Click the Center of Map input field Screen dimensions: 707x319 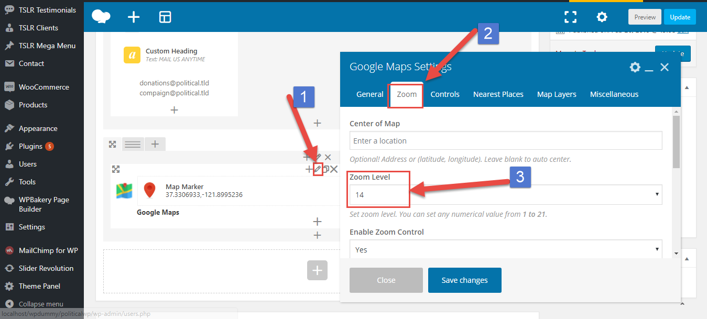point(505,140)
